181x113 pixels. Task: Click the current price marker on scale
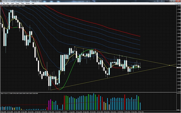(179, 68)
